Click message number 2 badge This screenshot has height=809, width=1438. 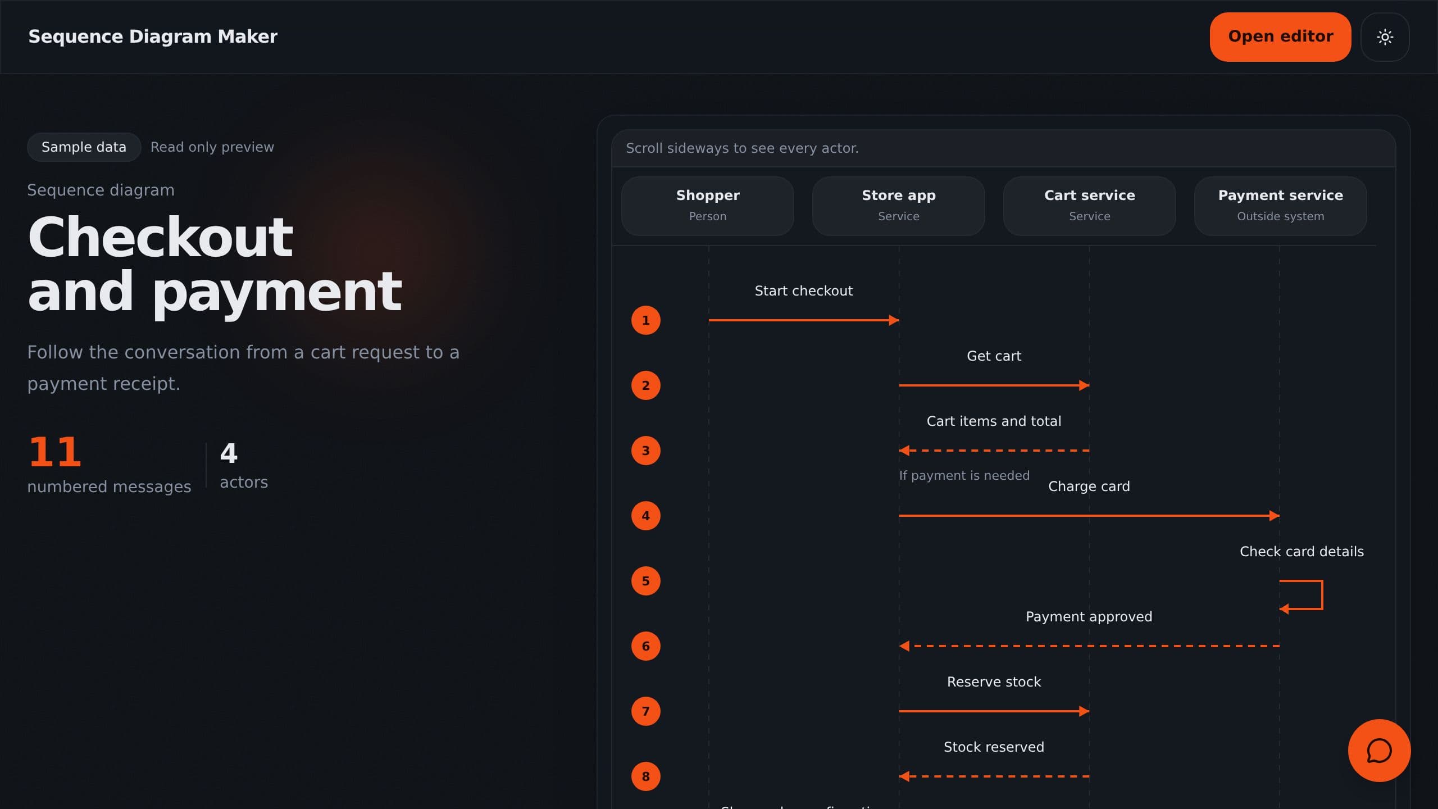coord(645,385)
